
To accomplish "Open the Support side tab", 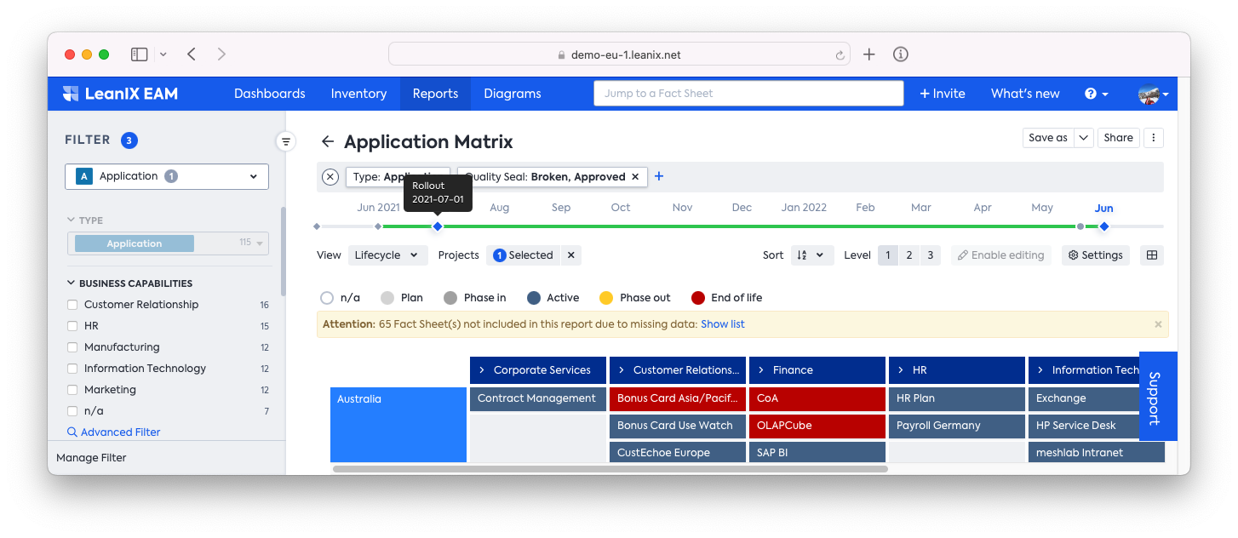I will click(x=1158, y=397).
